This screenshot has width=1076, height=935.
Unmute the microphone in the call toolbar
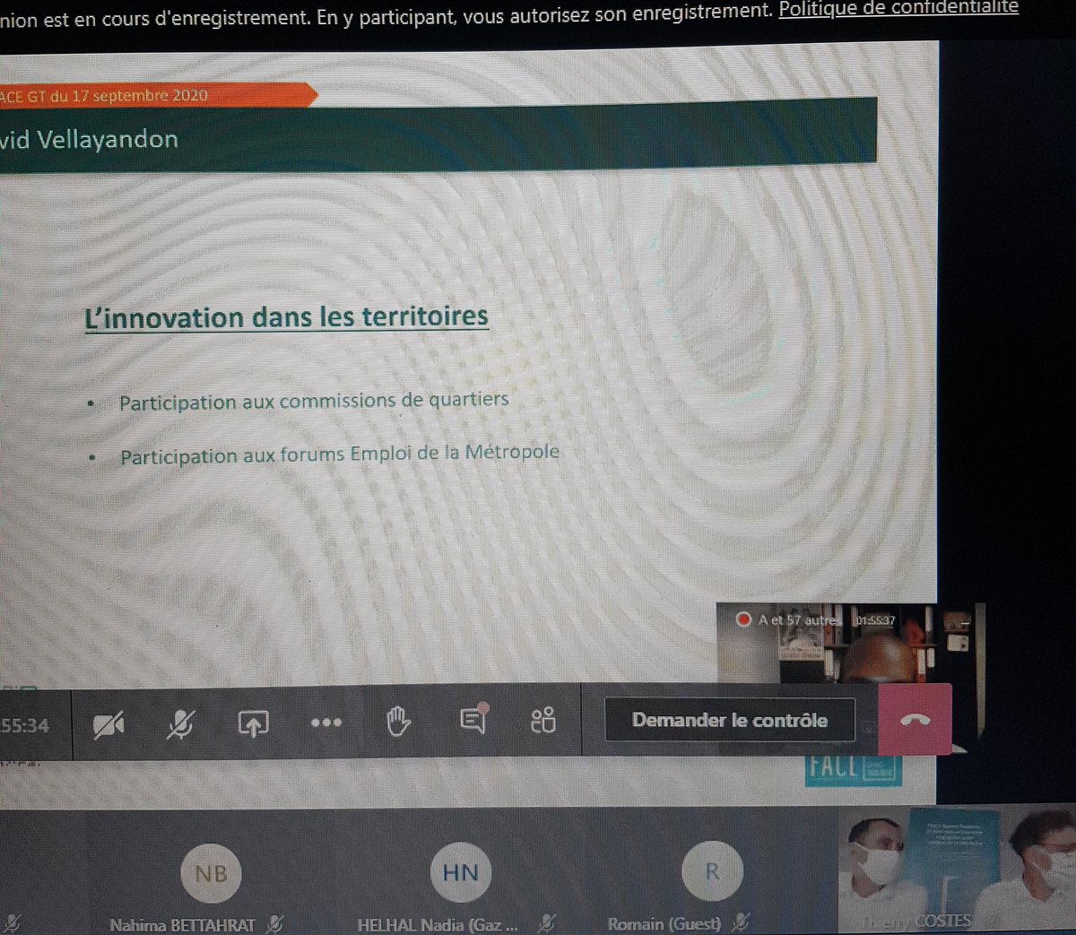click(x=180, y=724)
